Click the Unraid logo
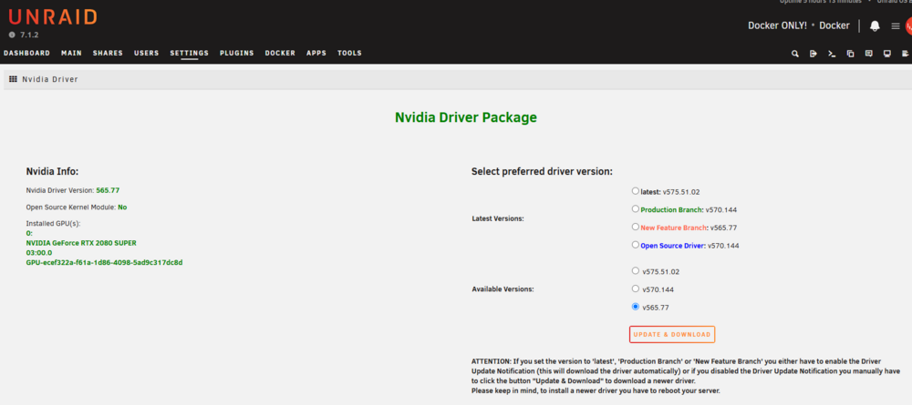 pyautogui.click(x=53, y=16)
